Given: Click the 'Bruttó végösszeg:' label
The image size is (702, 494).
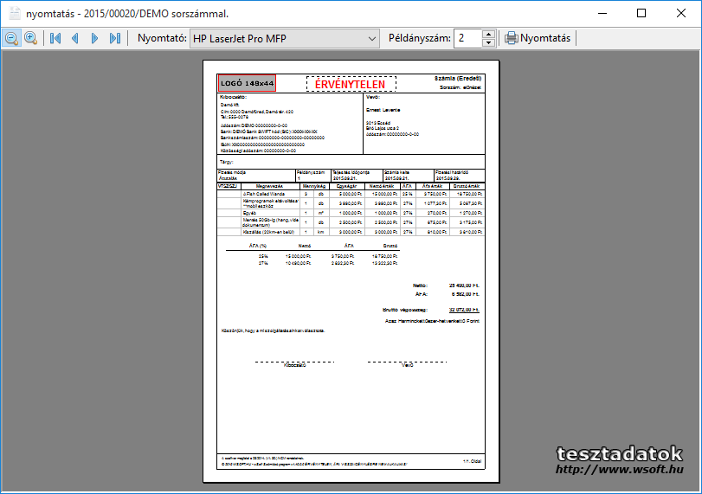Looking at the screenshot, I should click(x=405, y=310).
